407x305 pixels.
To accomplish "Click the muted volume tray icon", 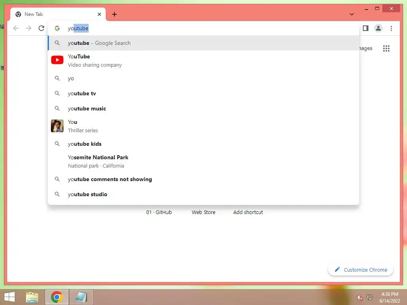I will pyautogui.click(x=359, y=297).
